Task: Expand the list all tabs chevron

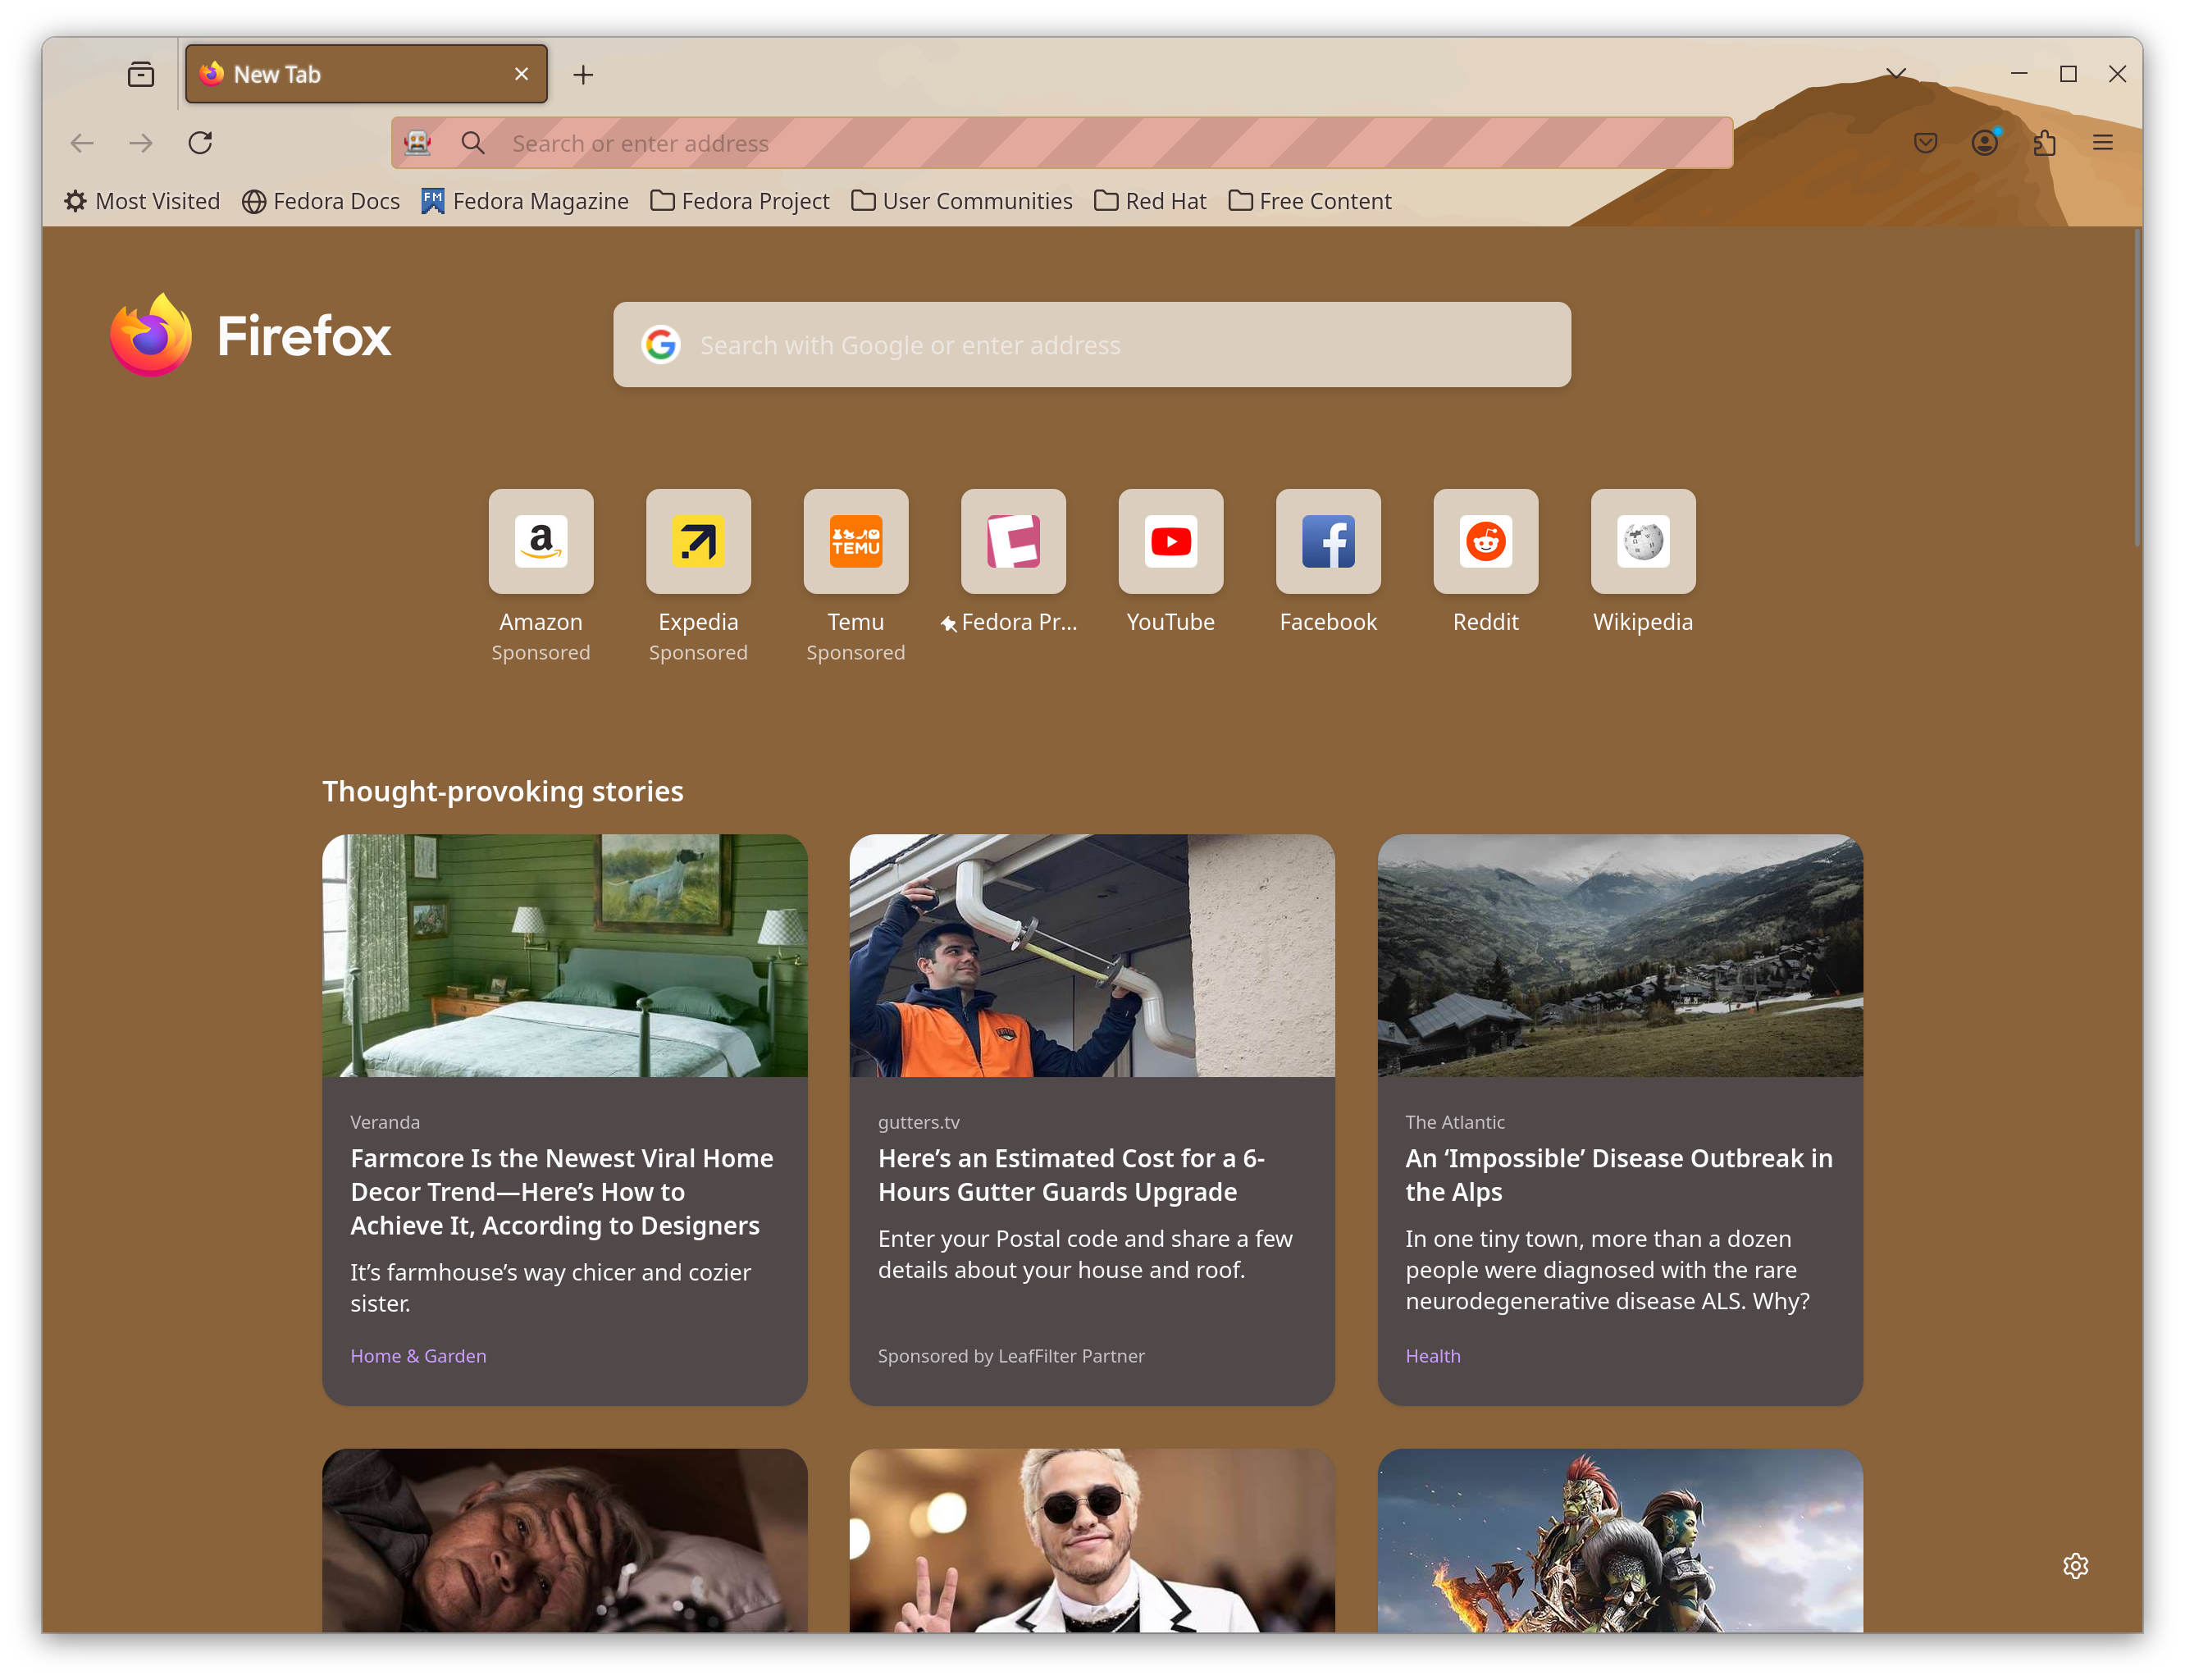Action: (1895, 74)
